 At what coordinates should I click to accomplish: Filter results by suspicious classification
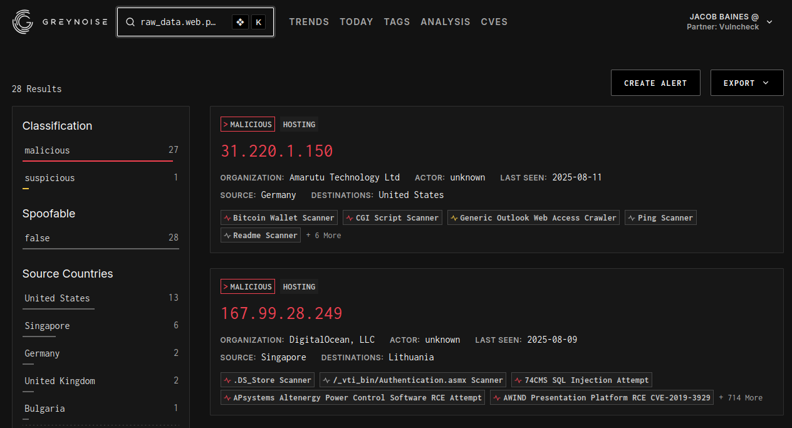click(49, 177)
